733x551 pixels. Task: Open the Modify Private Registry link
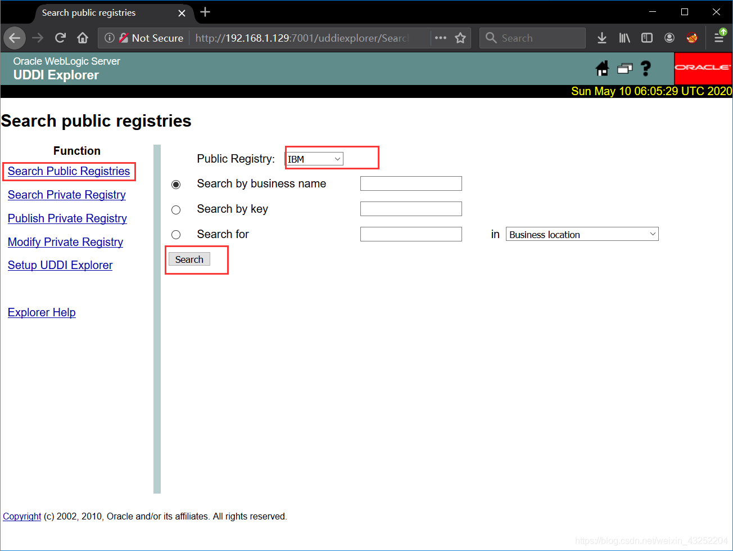click(65, 242)
